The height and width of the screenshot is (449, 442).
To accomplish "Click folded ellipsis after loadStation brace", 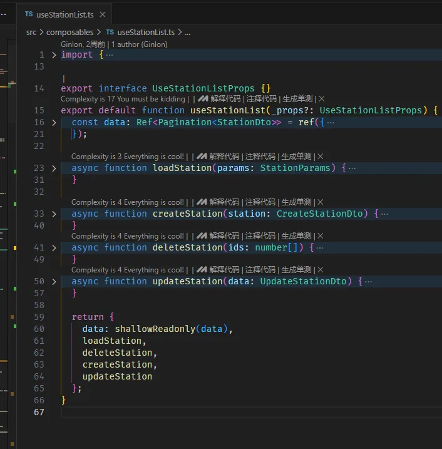I will coord(352,168).
